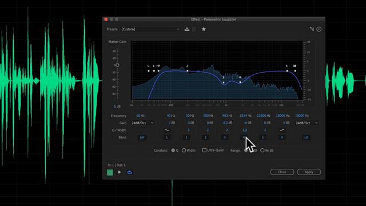Open the Presets dropdown showing (Custom)
This screenshot has width=366, height=206.
coord(150,29)
